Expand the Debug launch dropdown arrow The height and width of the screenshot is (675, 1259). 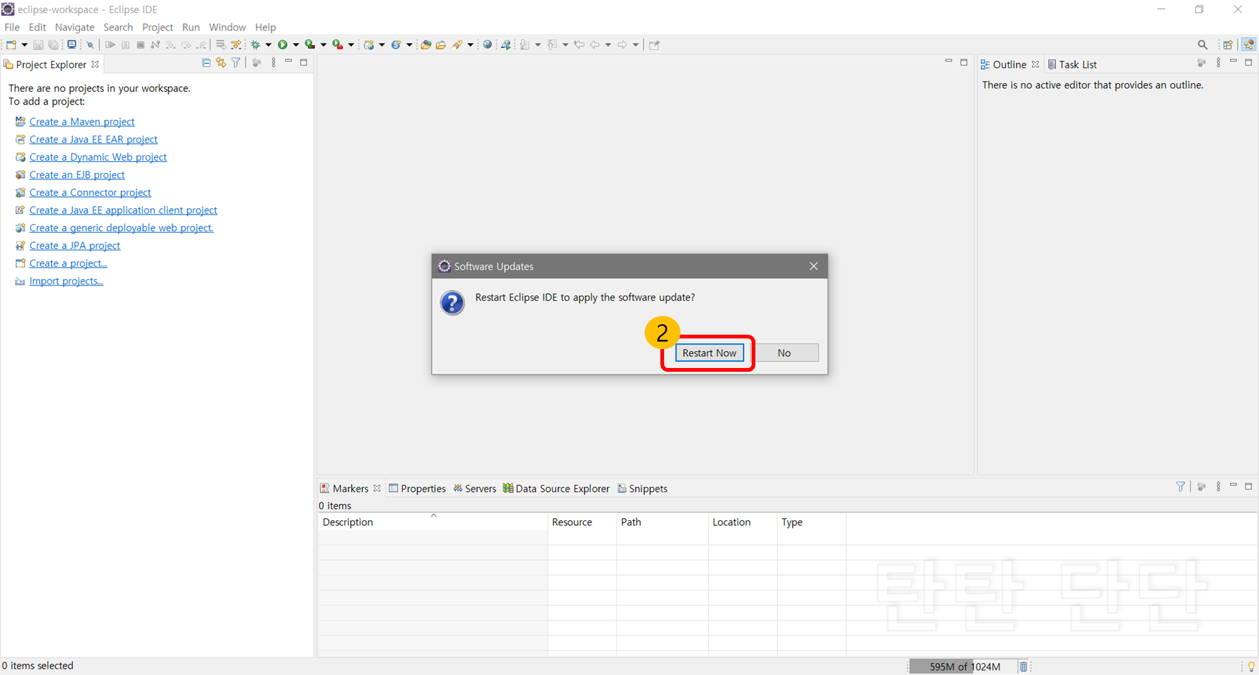point(268,45)
